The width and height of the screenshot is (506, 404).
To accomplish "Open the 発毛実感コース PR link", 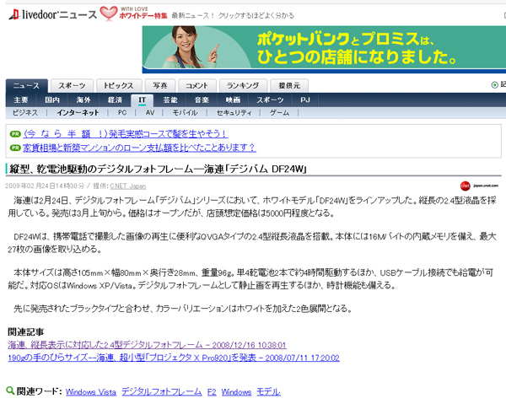I will point(125,133).
